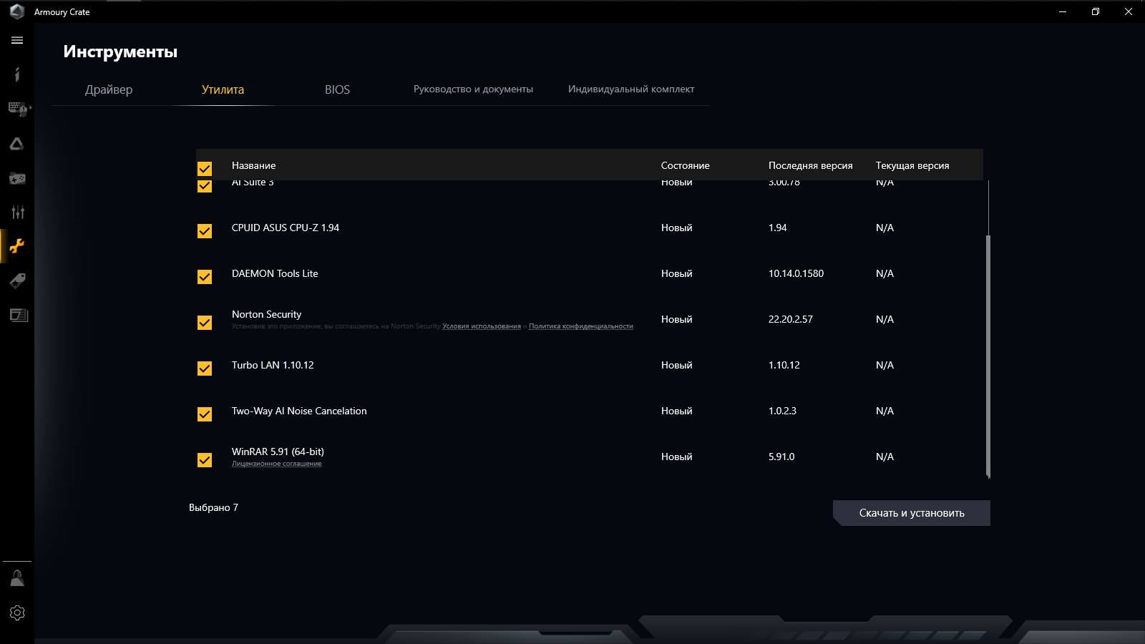This screenshot has width=1145, height=644.
Task: Select the sliders settings icon in the sidebar
Action: click(x=16, y=212)
